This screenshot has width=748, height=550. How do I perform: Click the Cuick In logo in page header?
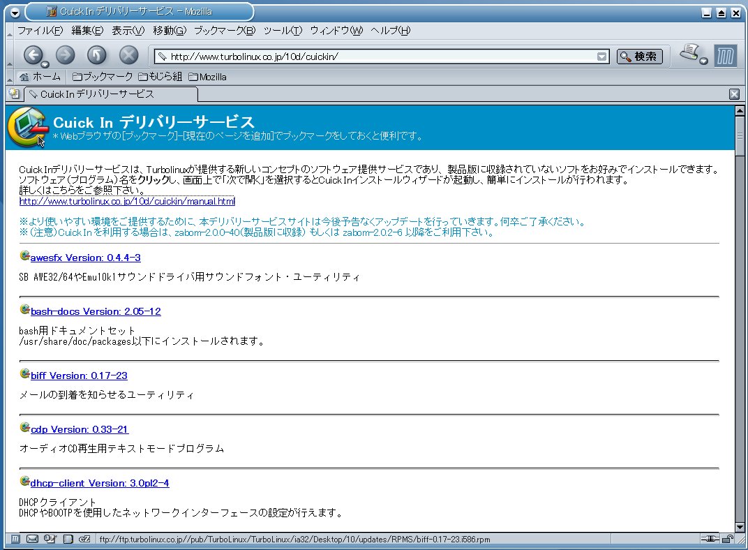pos(28,127)
